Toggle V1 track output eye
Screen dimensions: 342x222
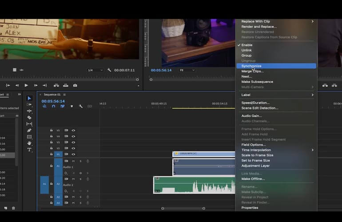pyautogui.click(x=73, y=154)
